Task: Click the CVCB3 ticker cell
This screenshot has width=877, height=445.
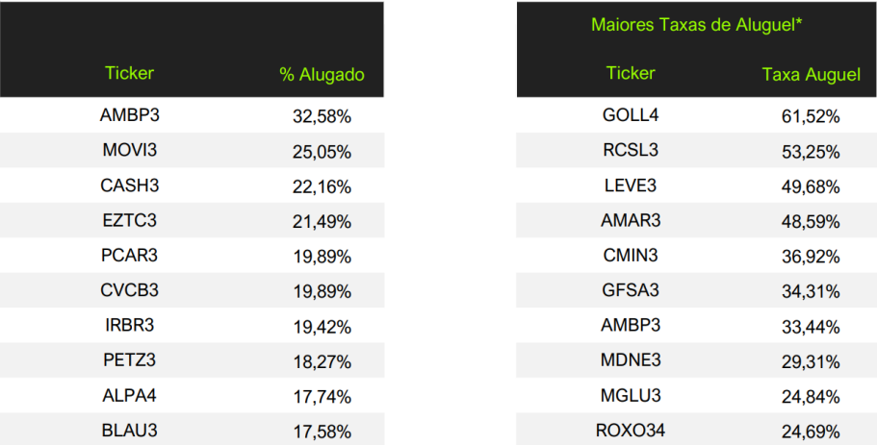Action: 129,291
